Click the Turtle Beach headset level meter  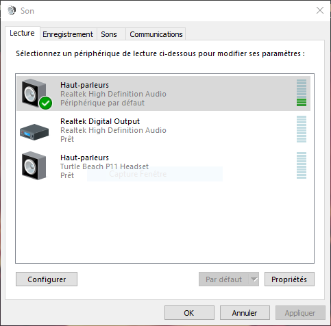[x=302, y=165]
